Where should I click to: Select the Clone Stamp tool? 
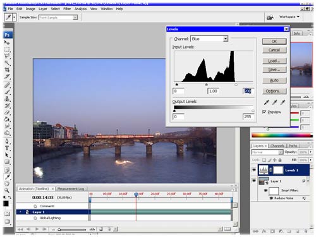coord(7,99)
